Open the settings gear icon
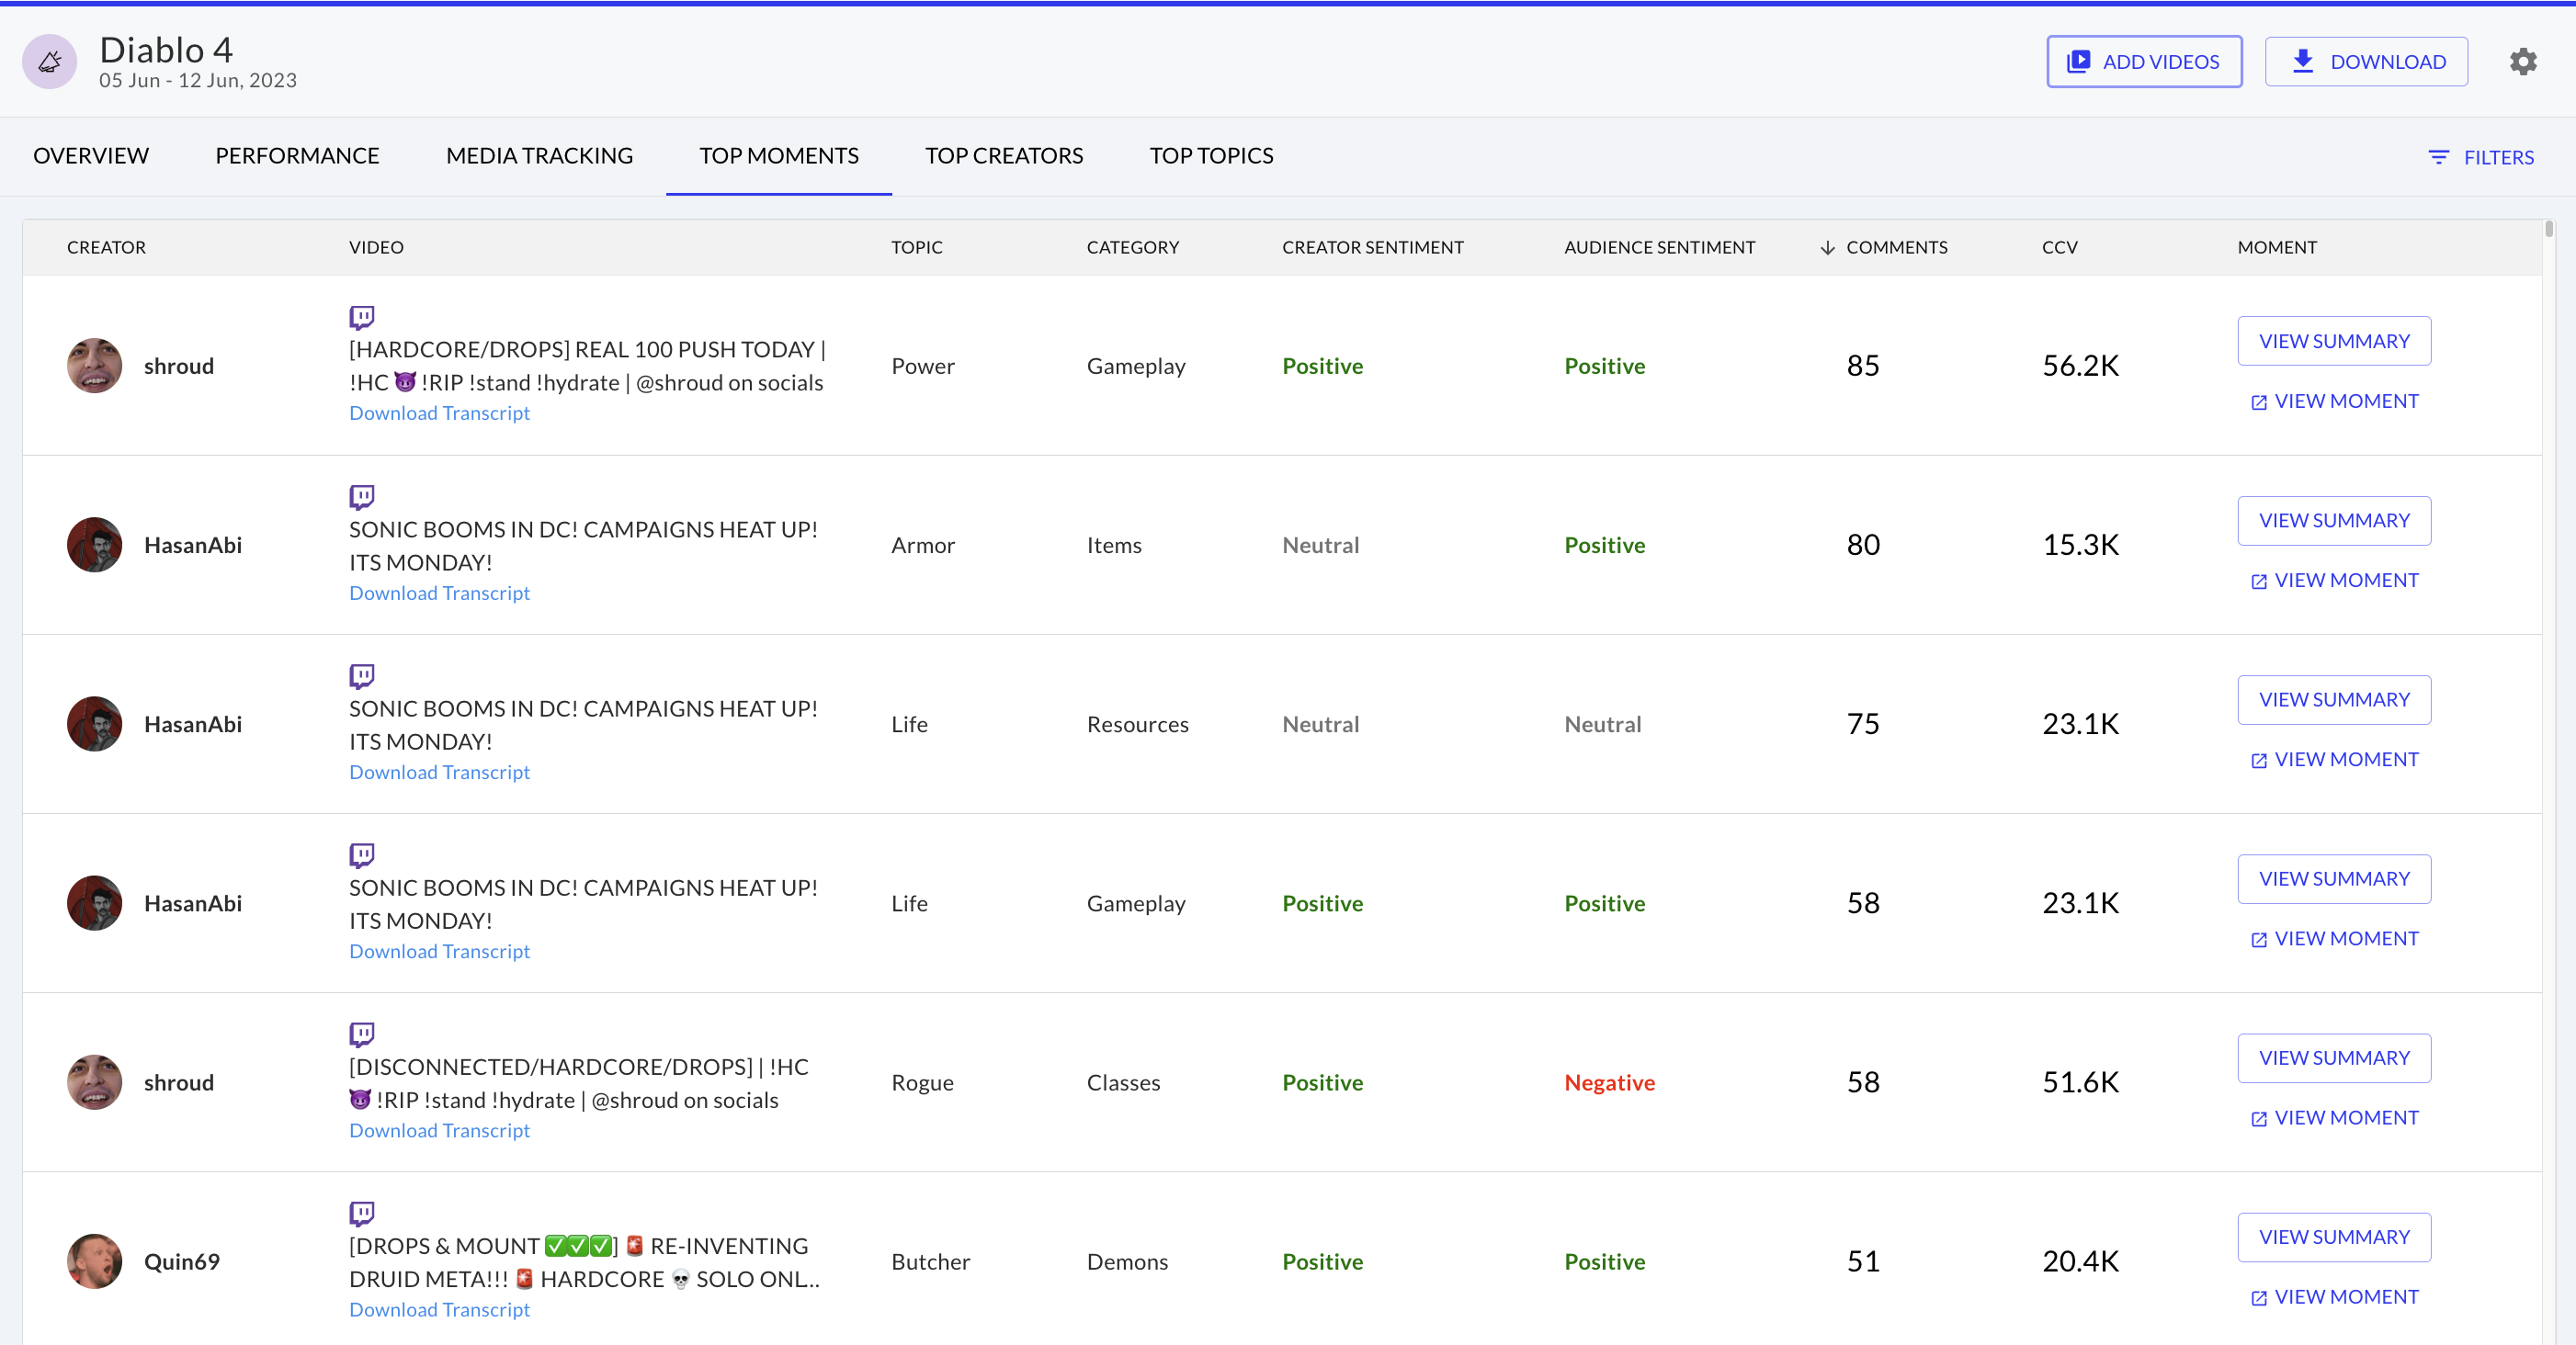The width and height of the screenshot is (2576, 1345). 2522,62
